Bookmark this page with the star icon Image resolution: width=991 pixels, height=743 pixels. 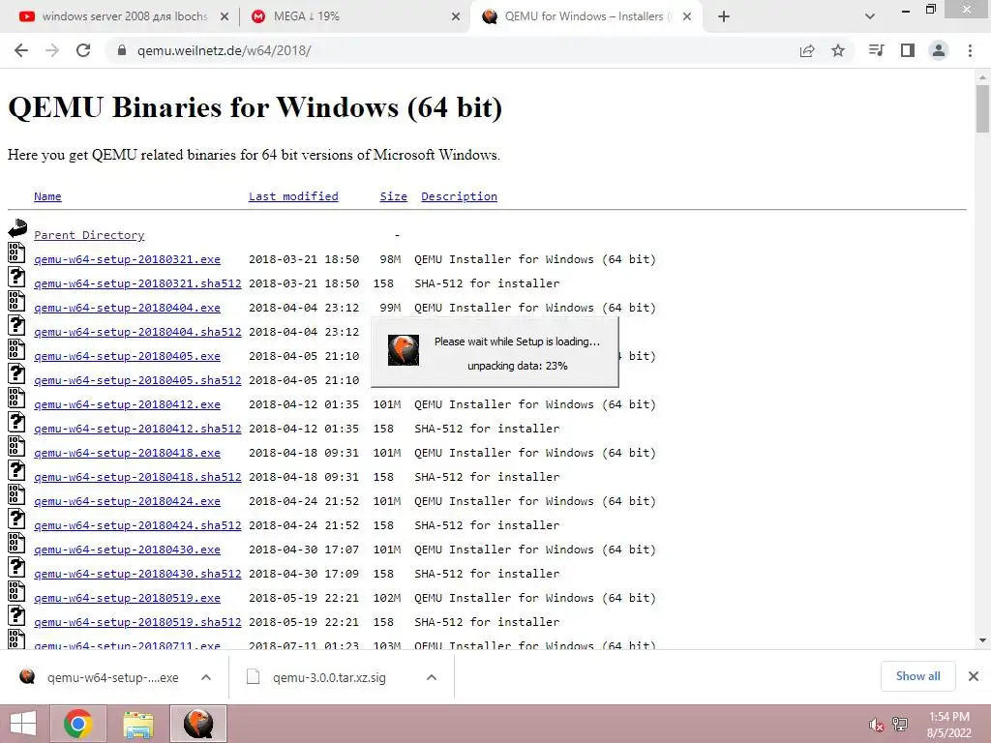(x=838, y=50)
